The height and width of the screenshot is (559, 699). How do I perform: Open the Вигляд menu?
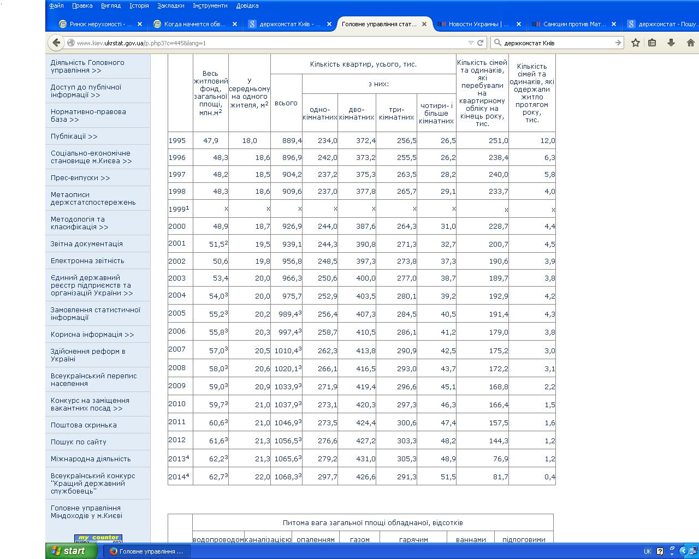click(111, 5)
